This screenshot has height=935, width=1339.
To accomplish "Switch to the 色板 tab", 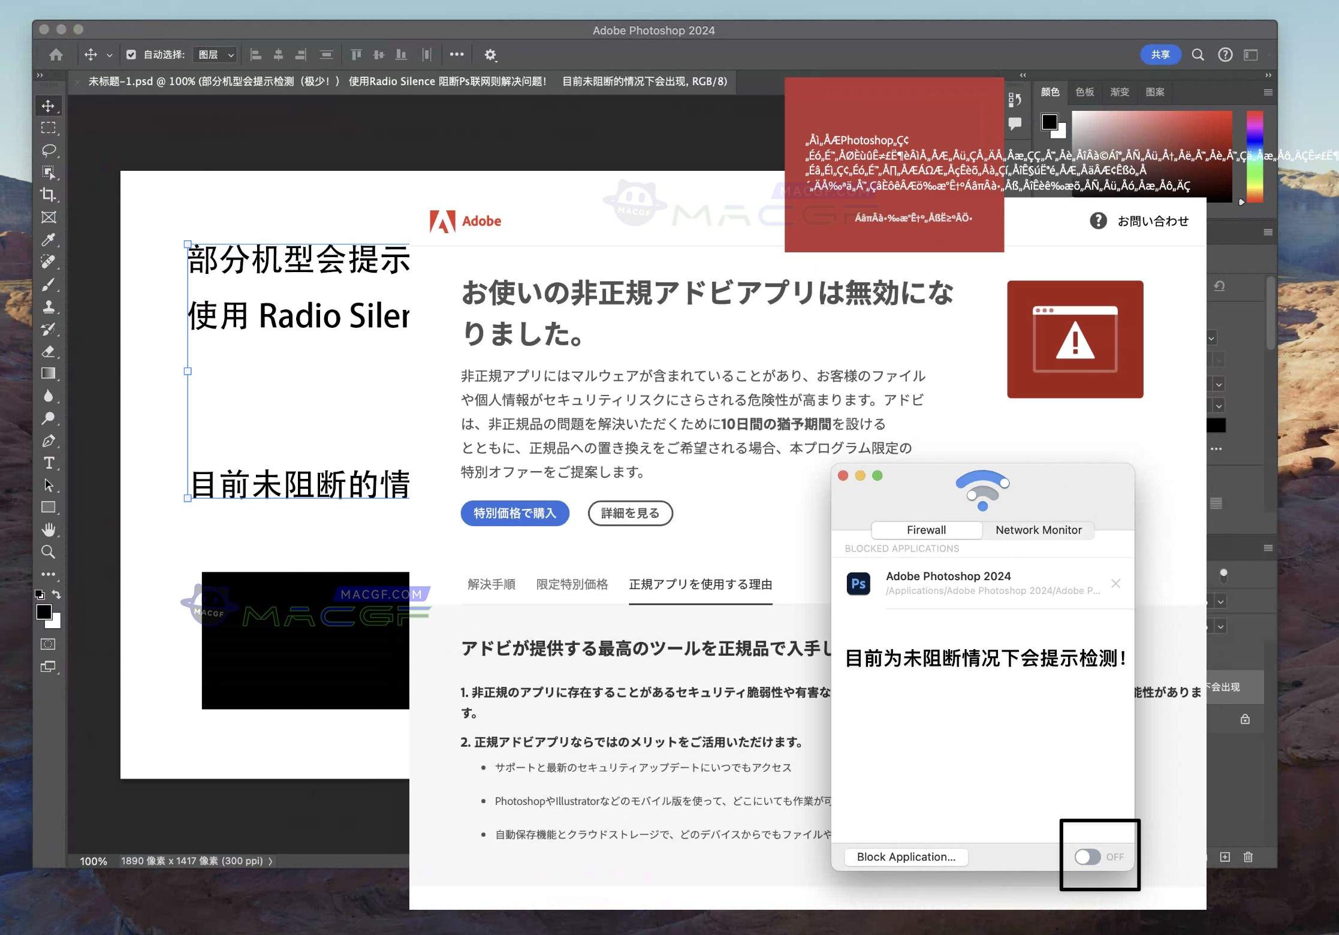I will click(1084, 92).
